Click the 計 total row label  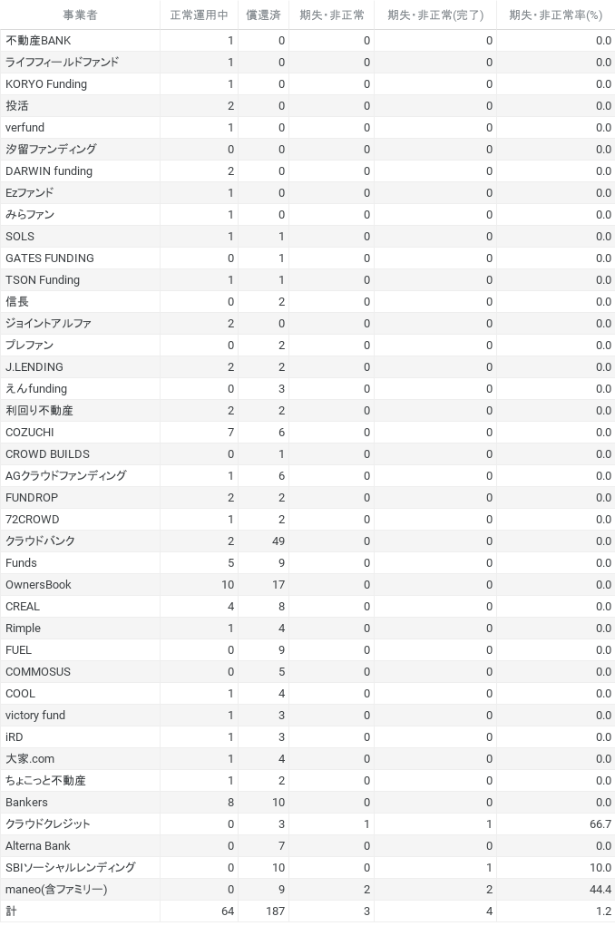coord(11,911)
